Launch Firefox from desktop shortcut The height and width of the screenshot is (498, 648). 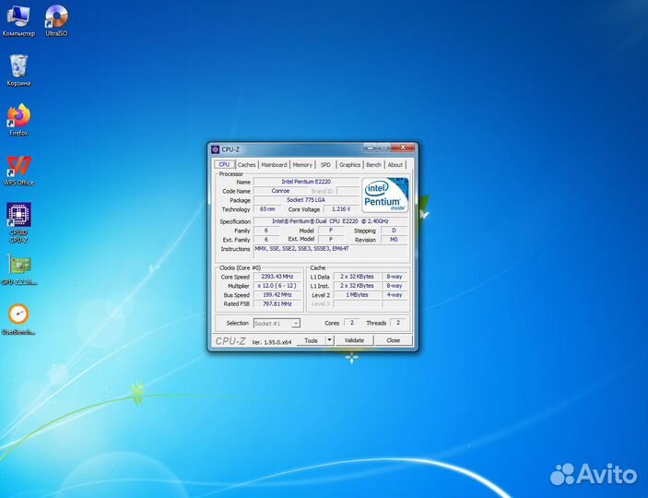[18, 120]
